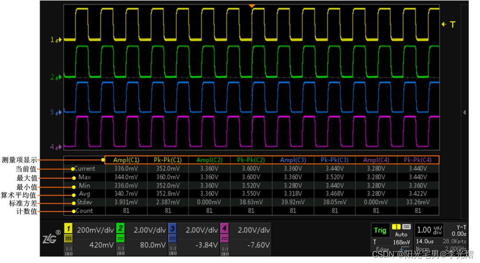Adjust channel 1 scale 200mV/div
The image size is (480, 263).
95,230
